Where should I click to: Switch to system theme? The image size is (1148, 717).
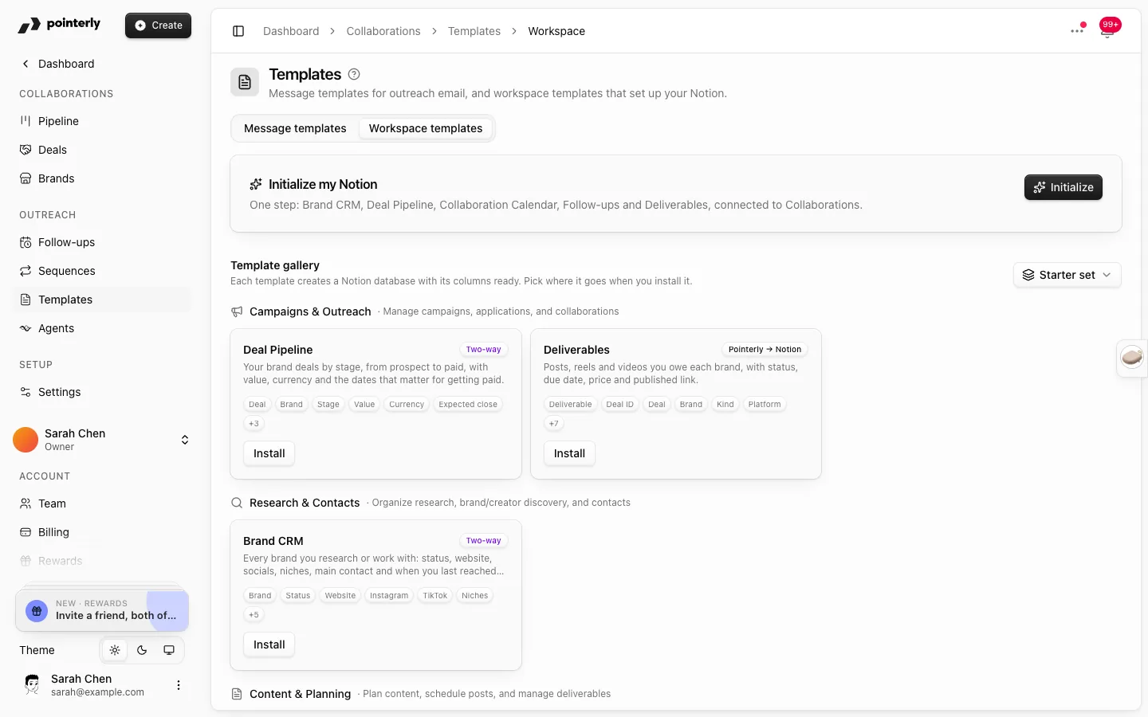(x=169, y=650)
